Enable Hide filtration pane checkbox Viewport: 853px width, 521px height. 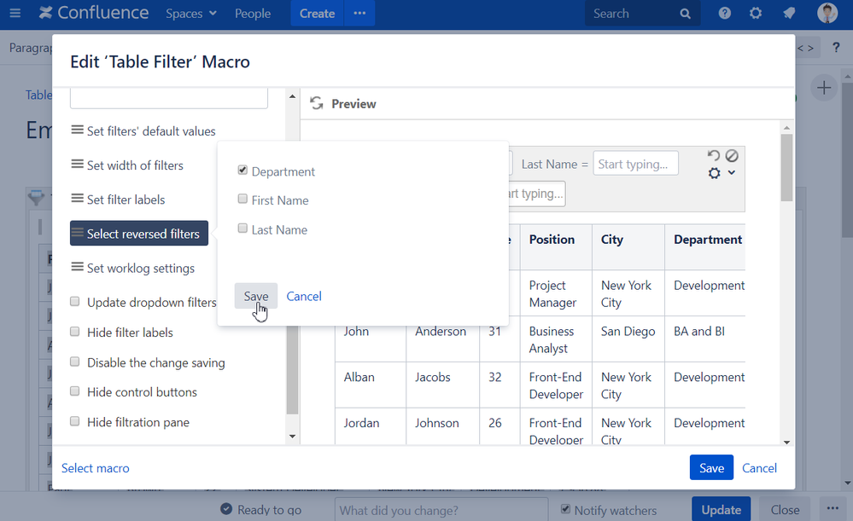click(75, 421)
